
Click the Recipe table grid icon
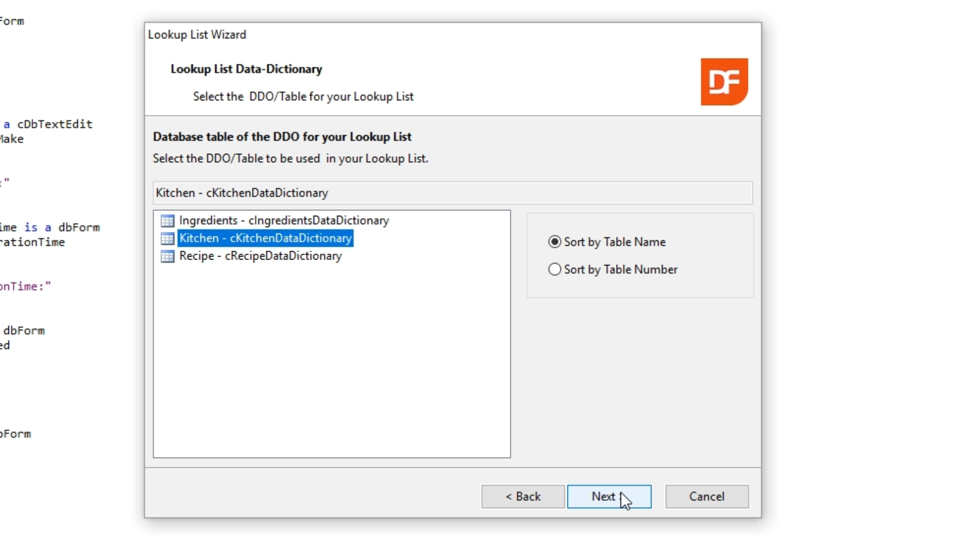coord(167,256)
